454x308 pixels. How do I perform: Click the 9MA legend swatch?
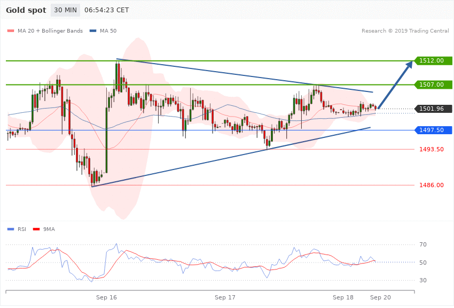click(x=36, y=229)
